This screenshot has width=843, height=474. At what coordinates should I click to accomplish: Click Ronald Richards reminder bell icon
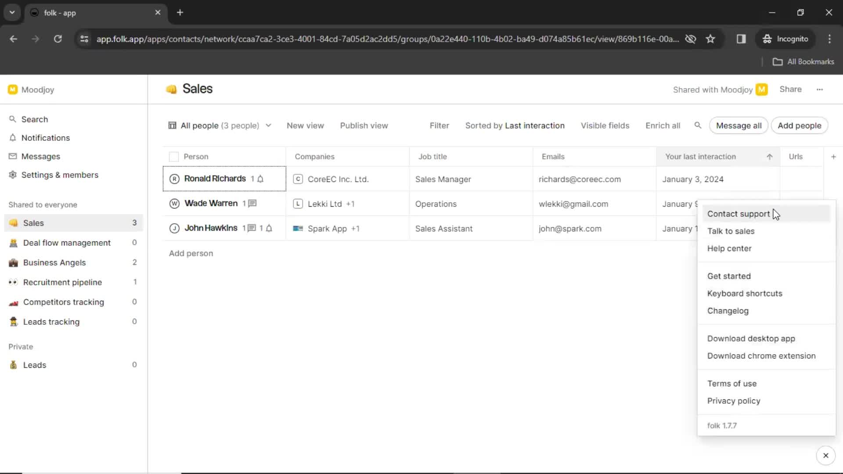(260, 179)
